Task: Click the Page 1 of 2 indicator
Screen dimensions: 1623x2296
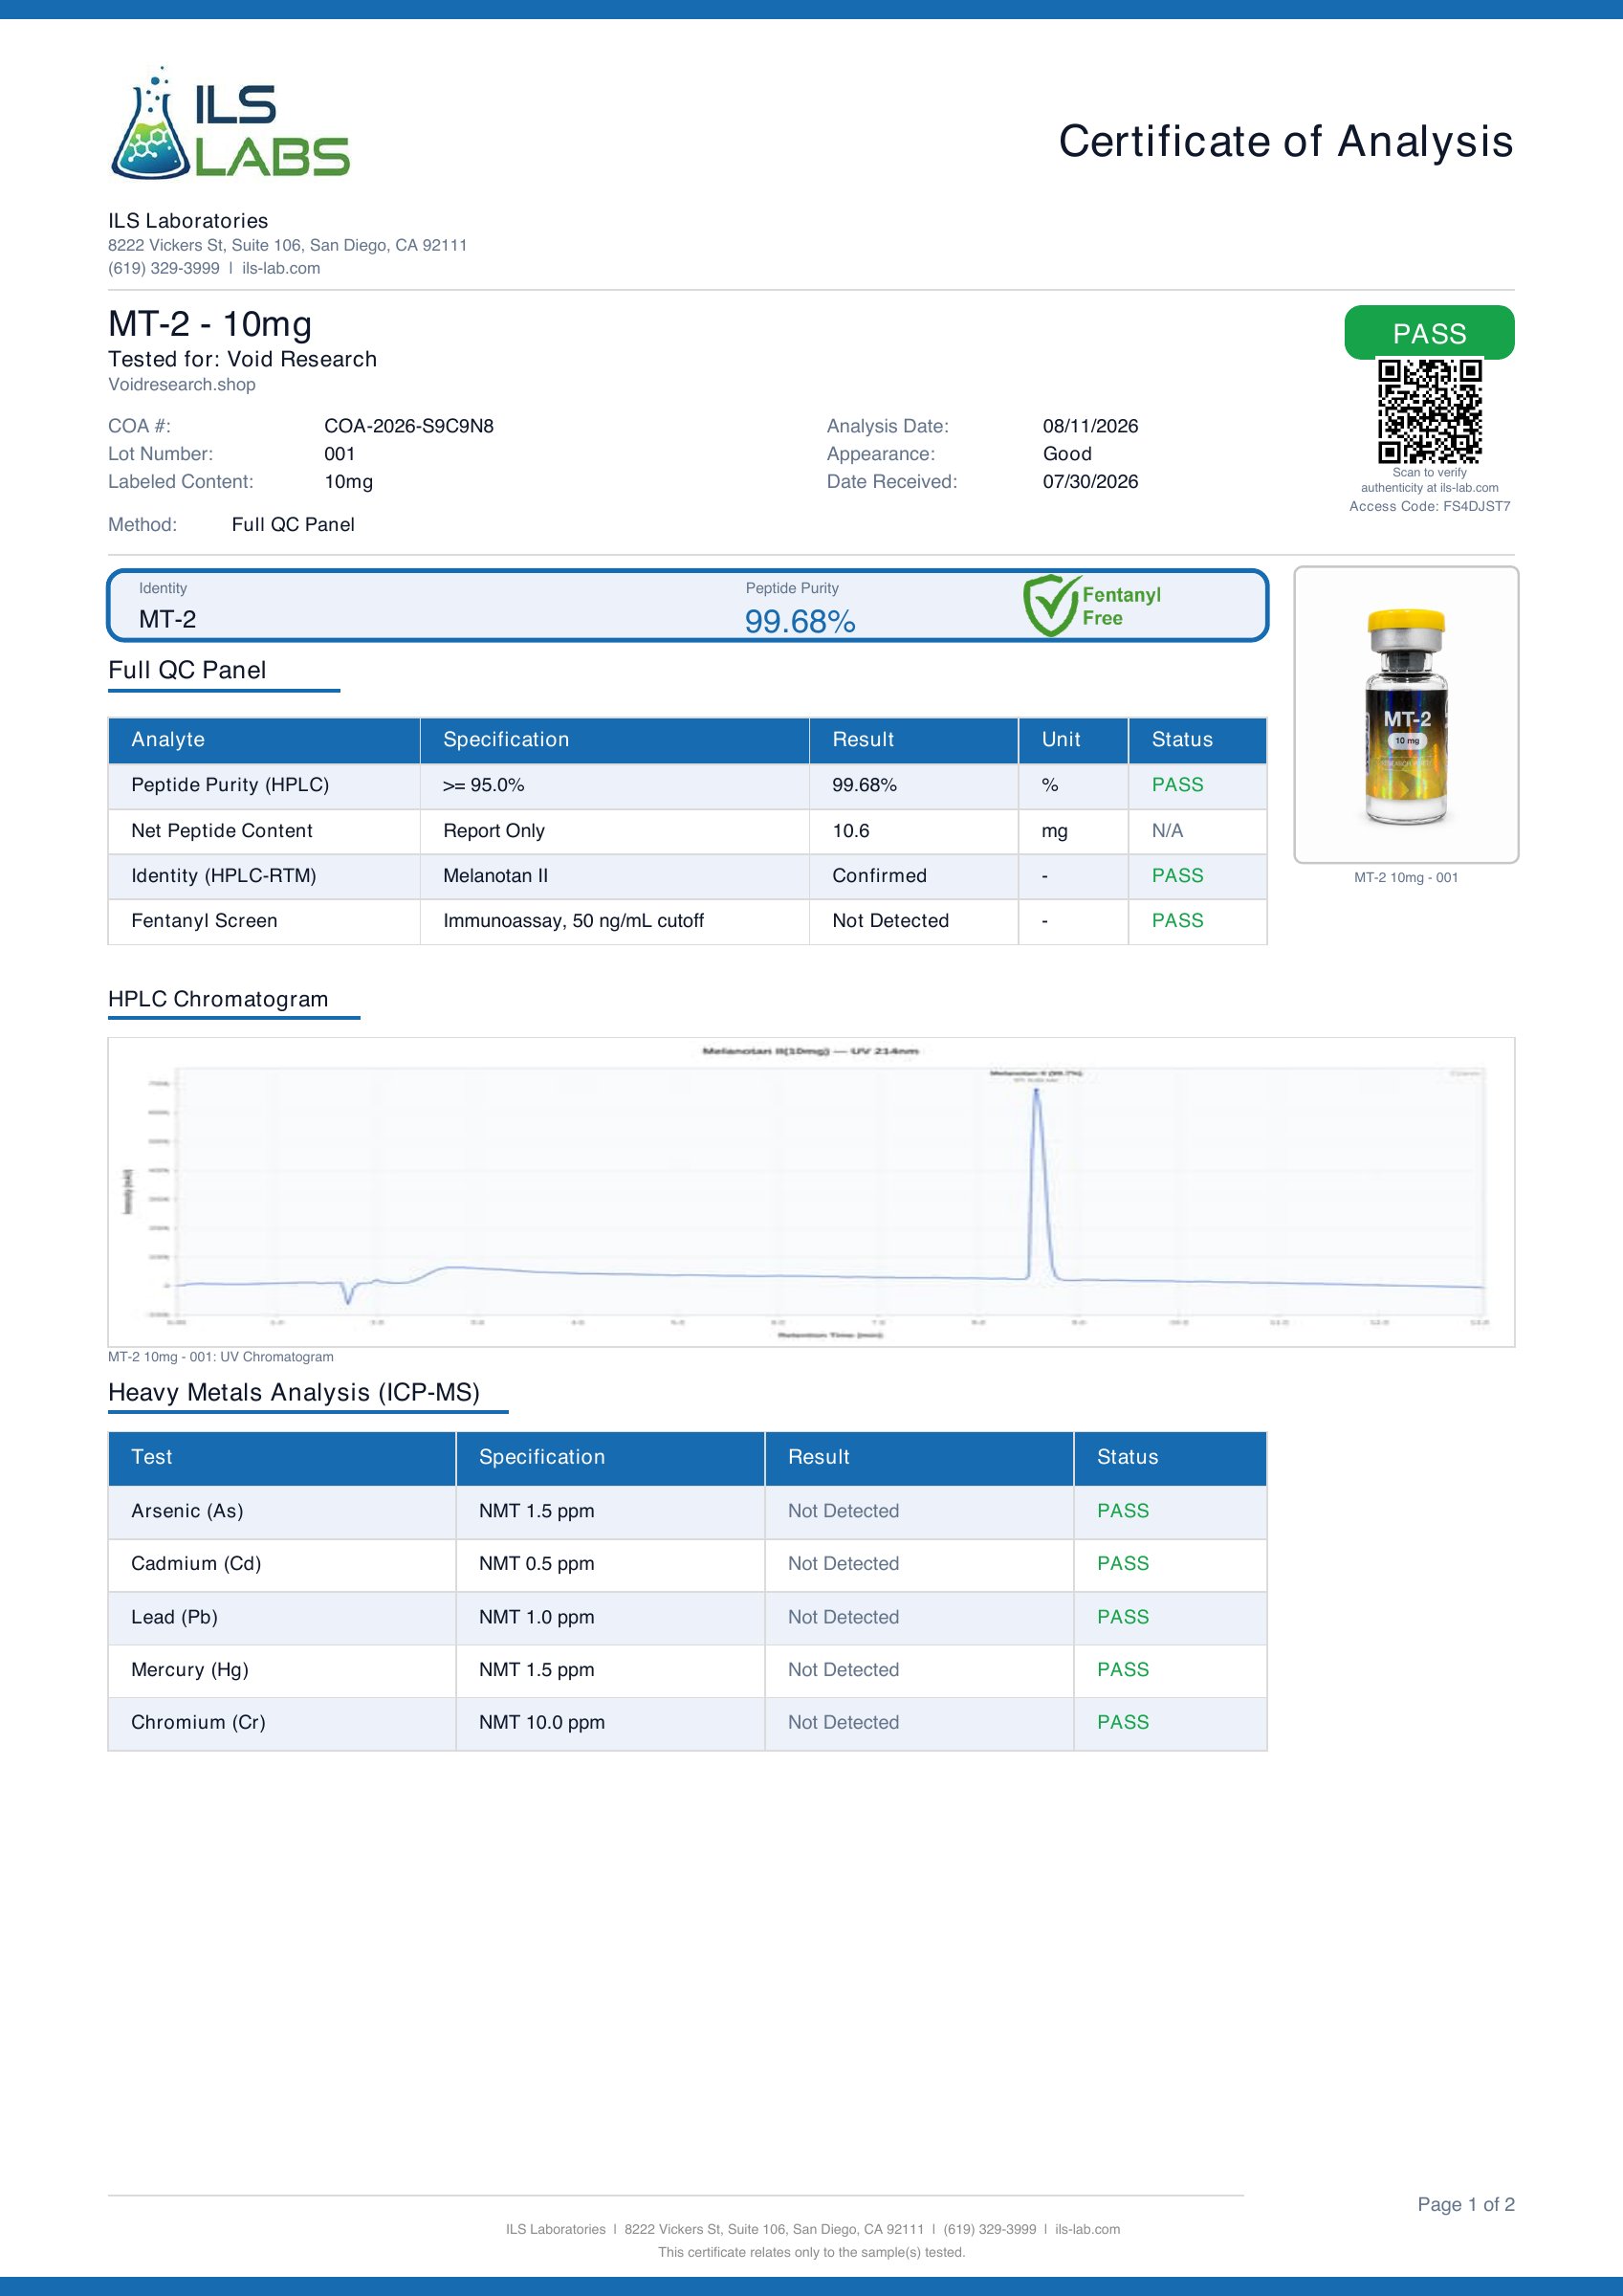Action: [1465, 2204]
